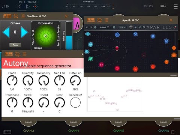The width and height of the screenshot is (180, 135).
Task: Select the green link node in Aparillo
Action: (x=90, y=58)
